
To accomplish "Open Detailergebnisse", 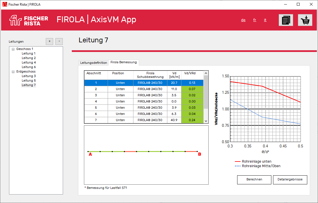I will [290, 180].
